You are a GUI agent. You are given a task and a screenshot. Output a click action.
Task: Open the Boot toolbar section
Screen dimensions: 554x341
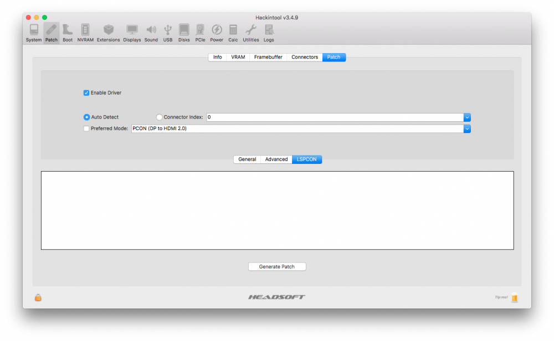(x=68, y=33)
